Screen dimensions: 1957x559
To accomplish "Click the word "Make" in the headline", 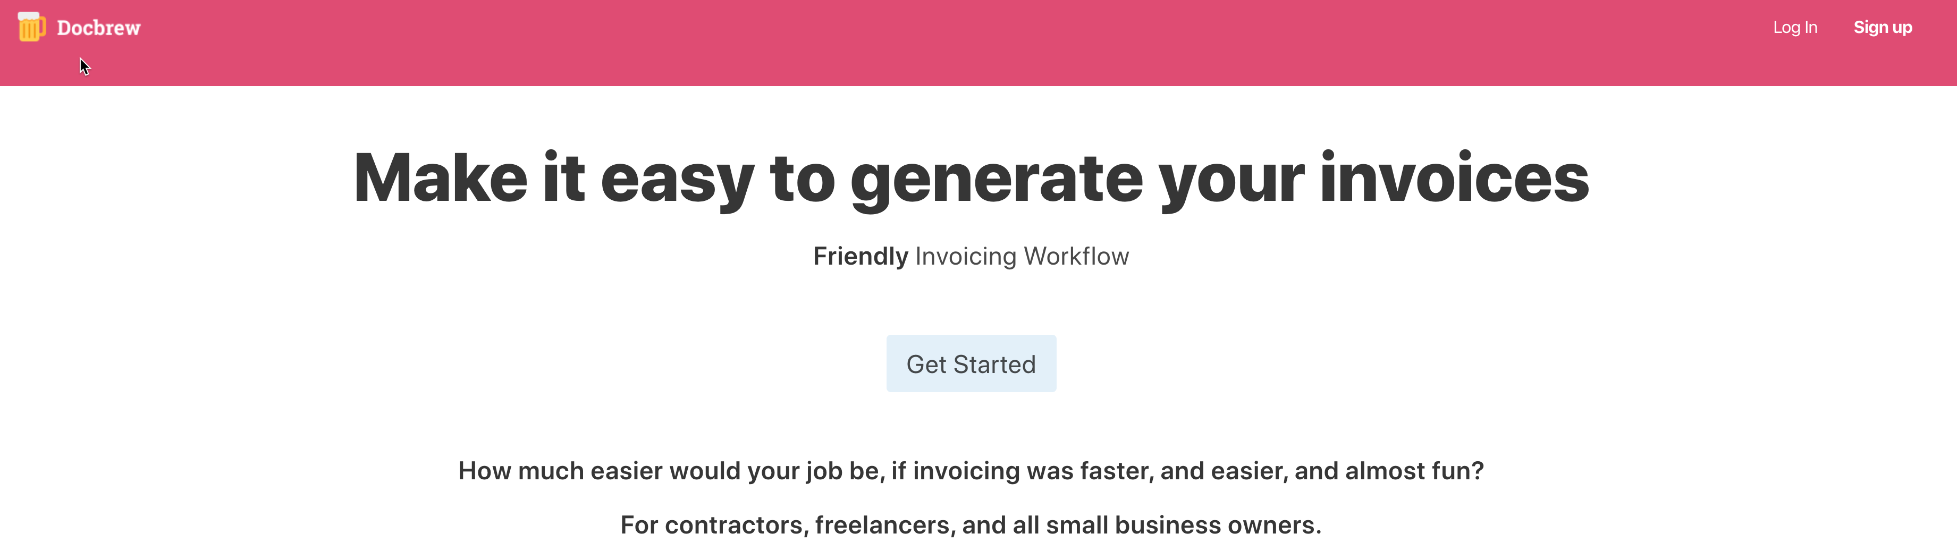I will coord(440,179).
